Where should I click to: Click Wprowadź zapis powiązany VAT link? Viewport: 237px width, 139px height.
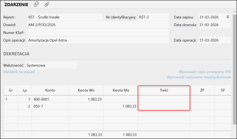click(205, 72)
